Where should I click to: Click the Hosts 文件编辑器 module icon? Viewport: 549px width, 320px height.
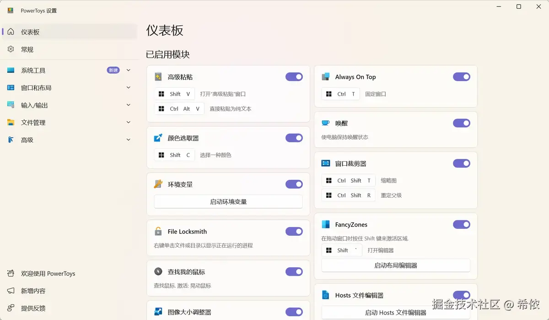tap(326, 295)
